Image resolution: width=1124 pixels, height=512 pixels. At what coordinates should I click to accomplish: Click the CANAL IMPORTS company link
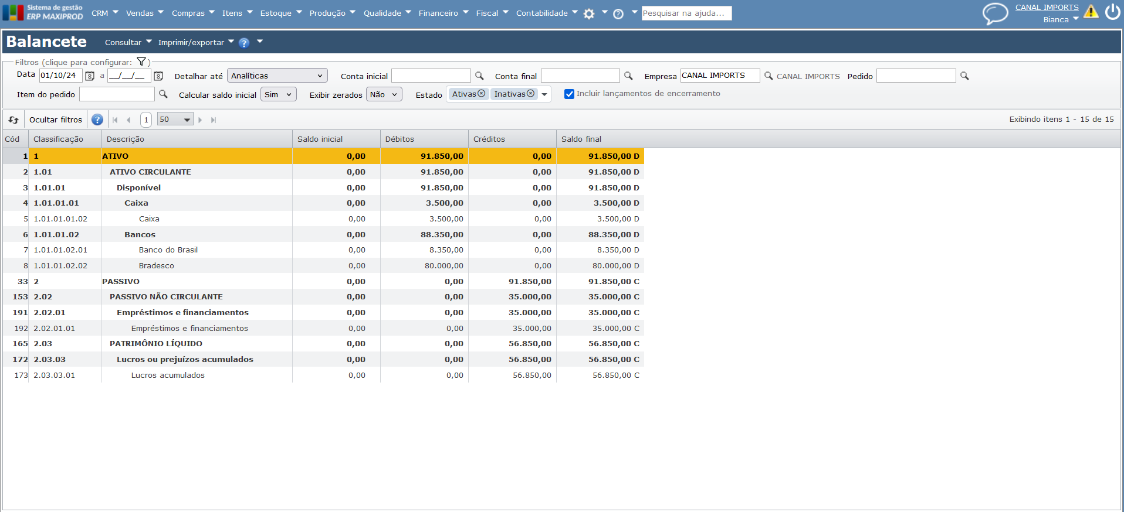(1047, 8)
